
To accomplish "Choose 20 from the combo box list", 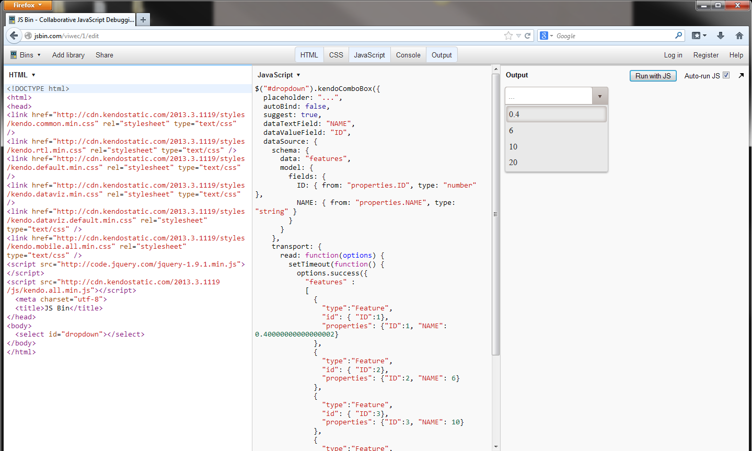I will 557,163.
